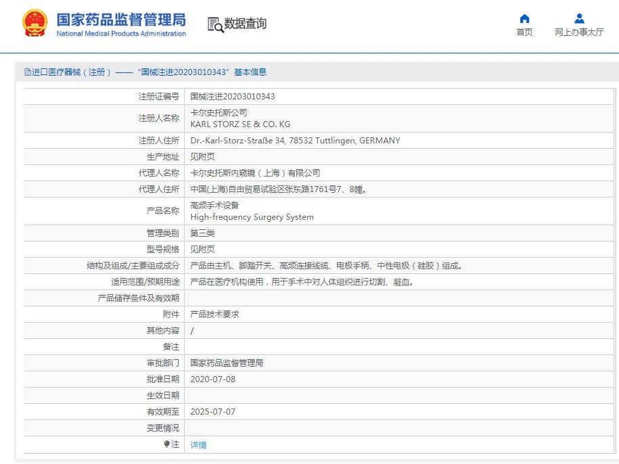Click the 批准日期 label
619x464 pixels.
[162, 379]
